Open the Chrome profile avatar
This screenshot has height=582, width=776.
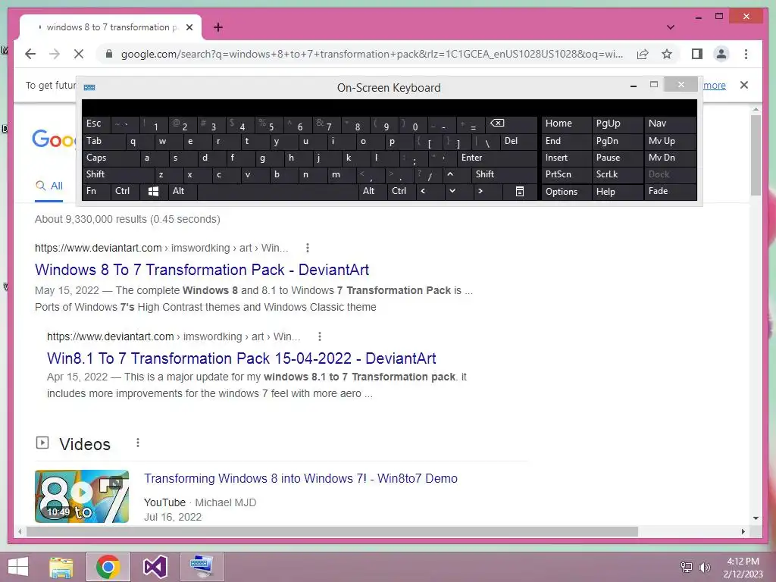(x=721, y=54)
